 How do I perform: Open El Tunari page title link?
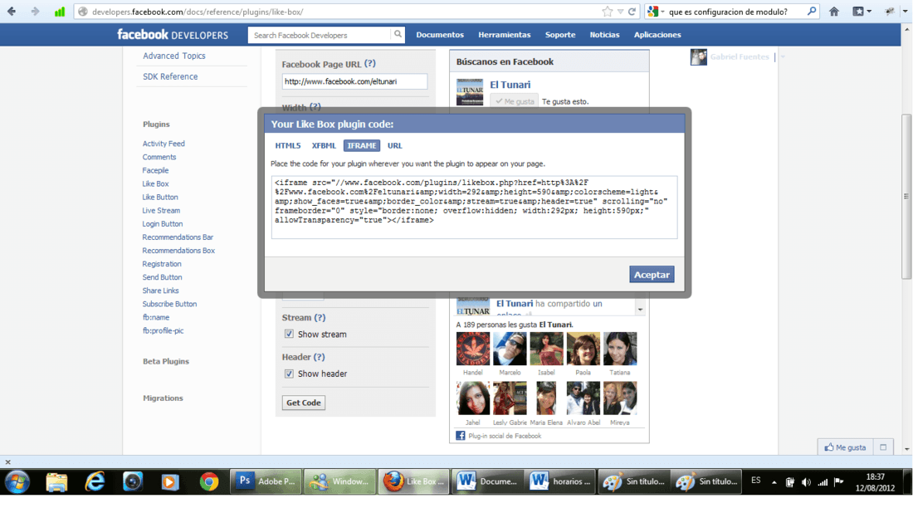click(x=510, y=85)
